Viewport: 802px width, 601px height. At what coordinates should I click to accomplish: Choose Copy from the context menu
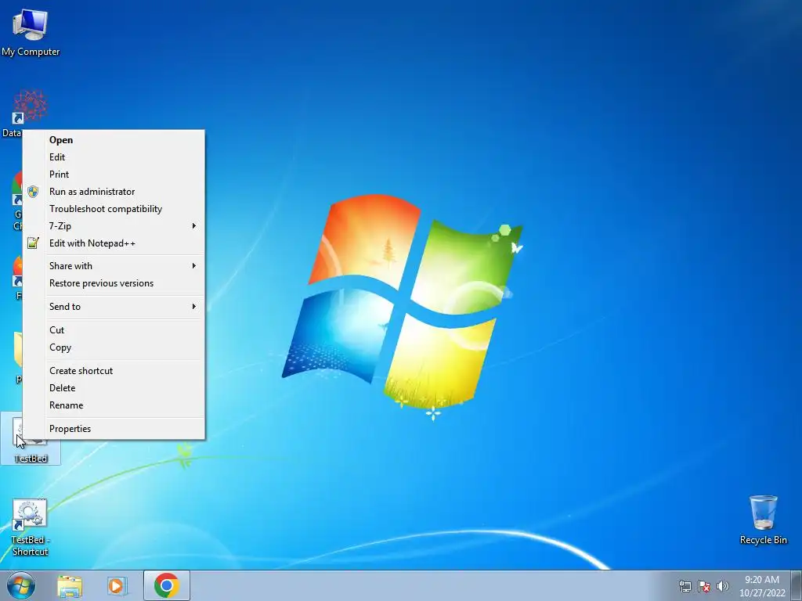pyautogui.click(x=114, y=347)
